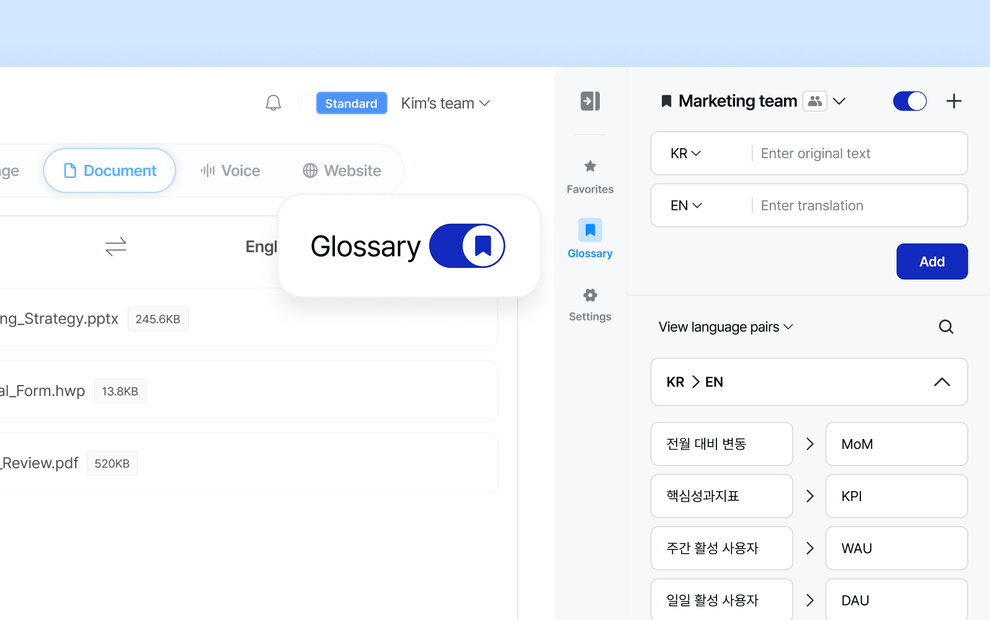
Task: Search glossary with magnifier icon
Action: 945,327
